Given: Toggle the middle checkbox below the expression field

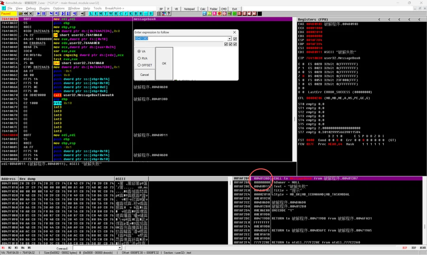Looking at the screenshot, I should tap(231, 44).
